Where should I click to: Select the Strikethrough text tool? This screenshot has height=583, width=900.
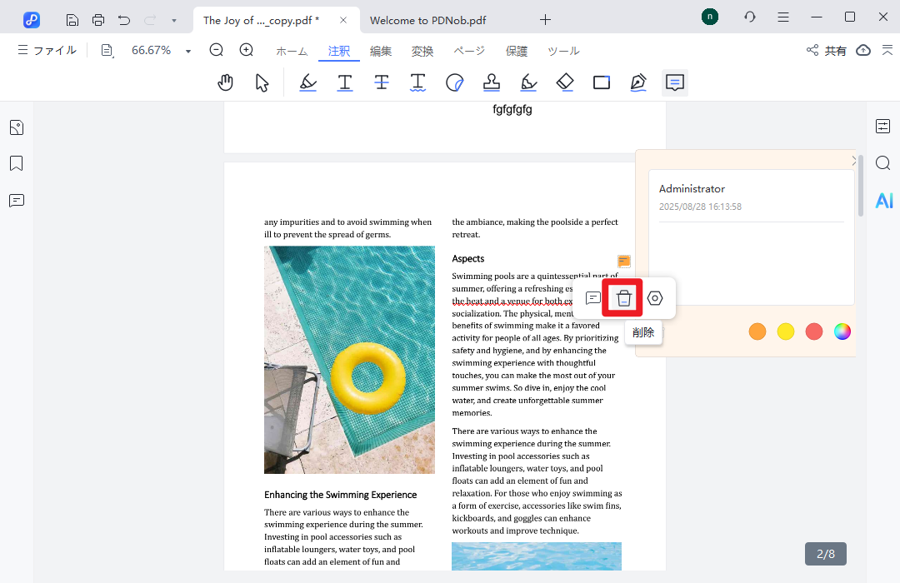pos(381,82)
